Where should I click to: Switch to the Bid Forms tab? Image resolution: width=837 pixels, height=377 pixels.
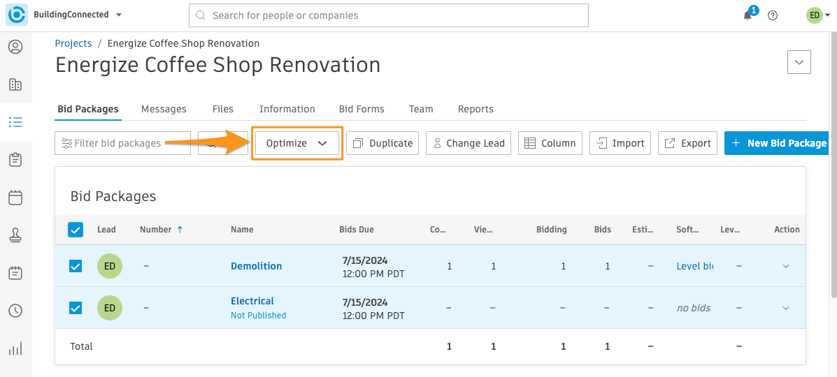click(x=362, y=109)
